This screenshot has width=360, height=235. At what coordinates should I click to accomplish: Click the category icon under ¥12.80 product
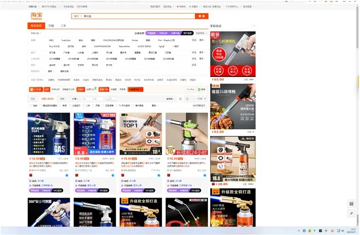coord(31,181)
